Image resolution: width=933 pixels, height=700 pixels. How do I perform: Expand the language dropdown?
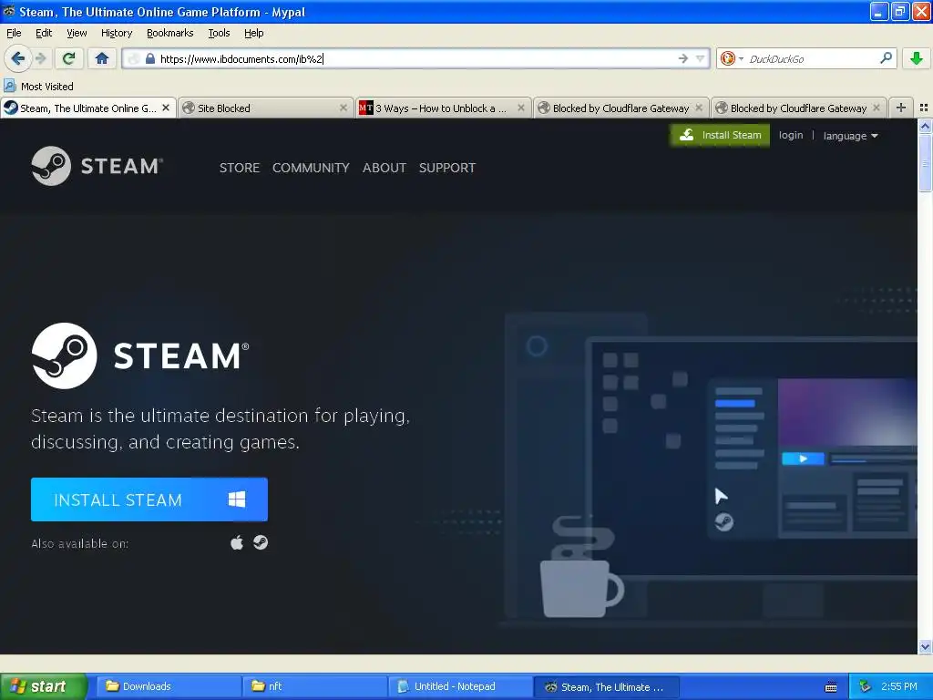(850, 136)
